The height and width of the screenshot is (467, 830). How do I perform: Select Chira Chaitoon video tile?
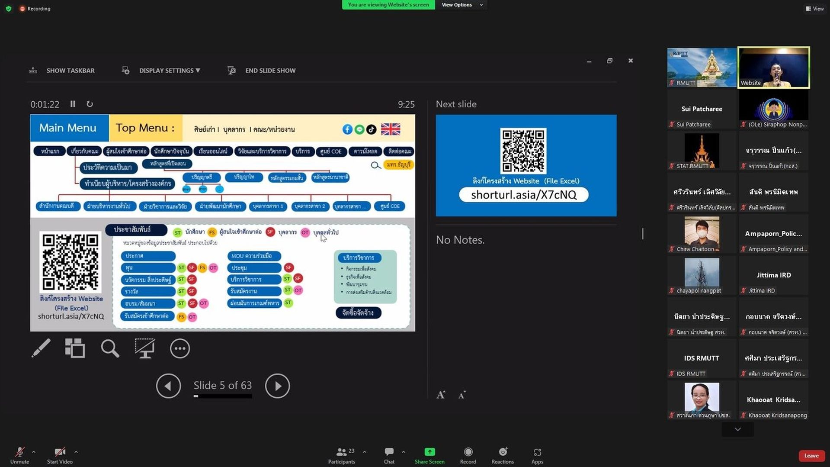[702, 234]
